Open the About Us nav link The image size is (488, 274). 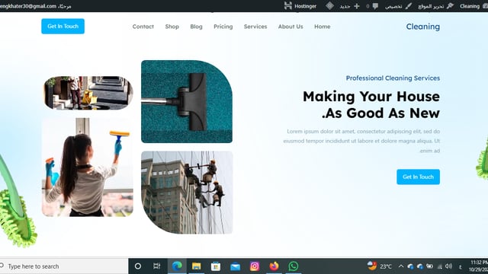(x=291, y=27)
